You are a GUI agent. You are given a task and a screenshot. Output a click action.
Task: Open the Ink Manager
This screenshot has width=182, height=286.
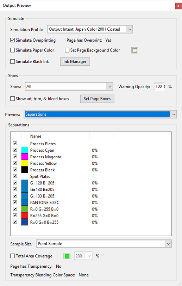pos(75,62)
